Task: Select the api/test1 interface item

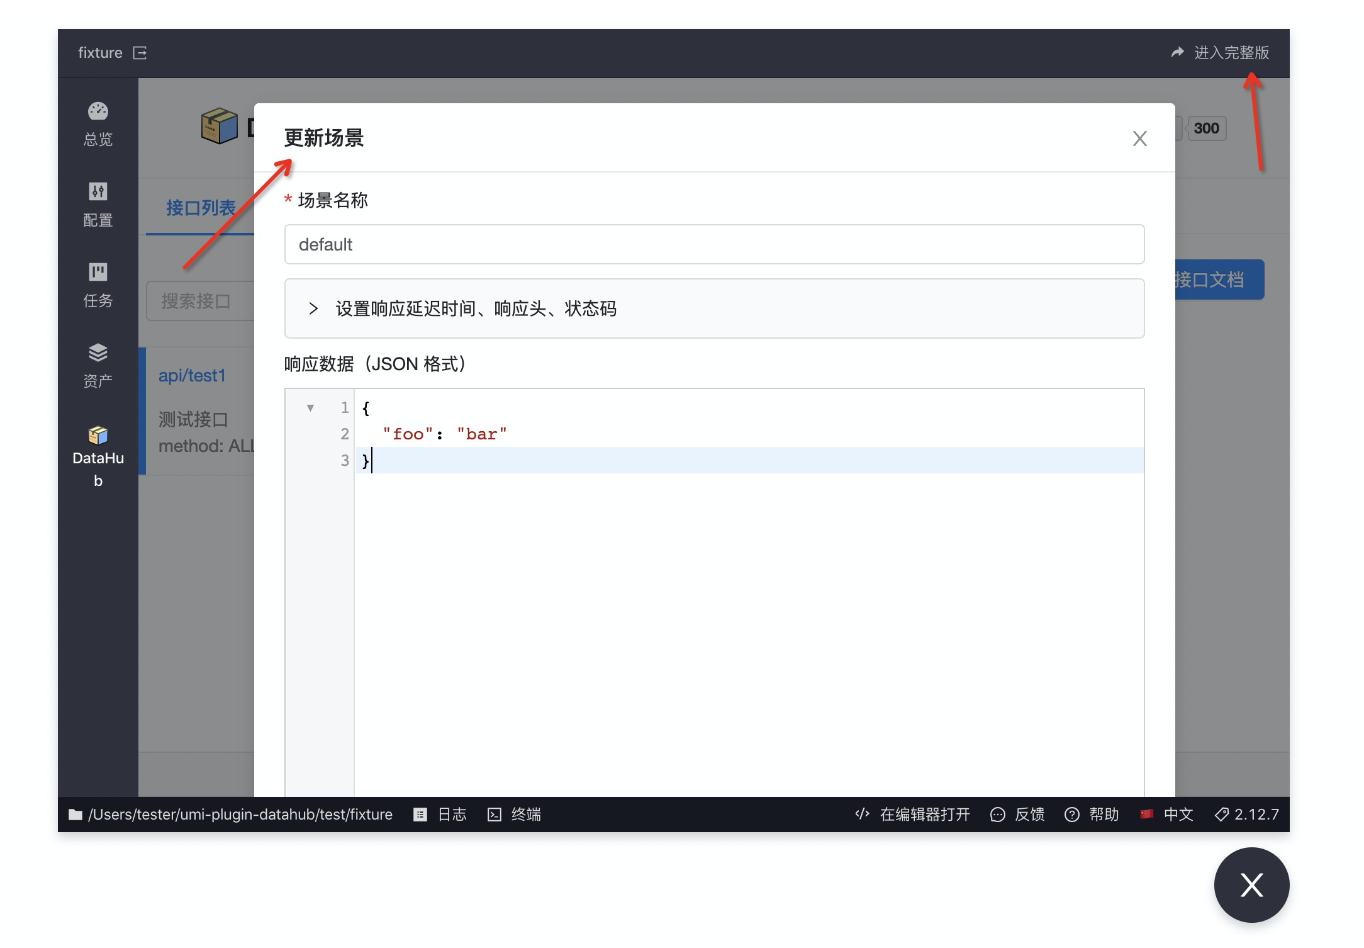Action: coord(192,376)
